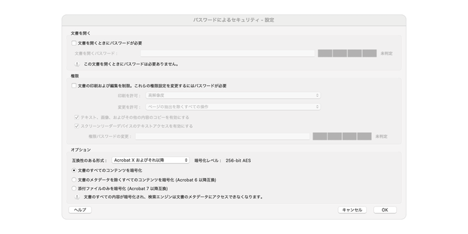Image resolution: width=468 pixels, height=234 pixels.
Task: Click the 権限 section heading
Action: (x=75, y=76)
